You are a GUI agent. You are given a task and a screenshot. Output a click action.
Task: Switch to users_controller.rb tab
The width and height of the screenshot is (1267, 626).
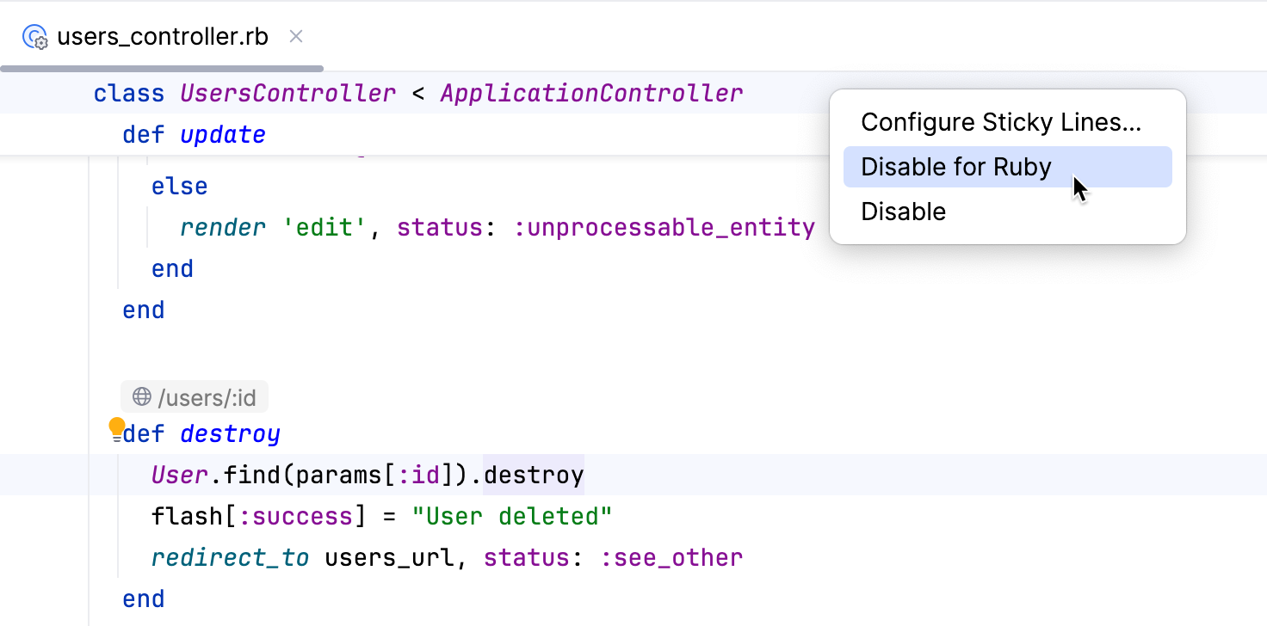(162, 37)
